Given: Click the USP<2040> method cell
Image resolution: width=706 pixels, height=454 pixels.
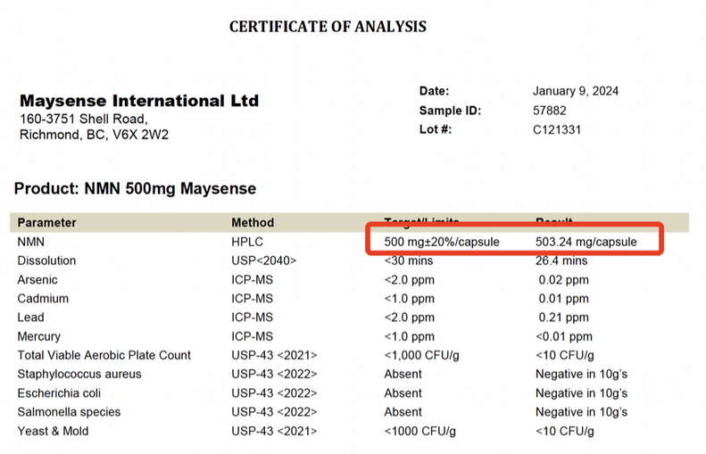Looking at the screenshot, I should [263, 260].
